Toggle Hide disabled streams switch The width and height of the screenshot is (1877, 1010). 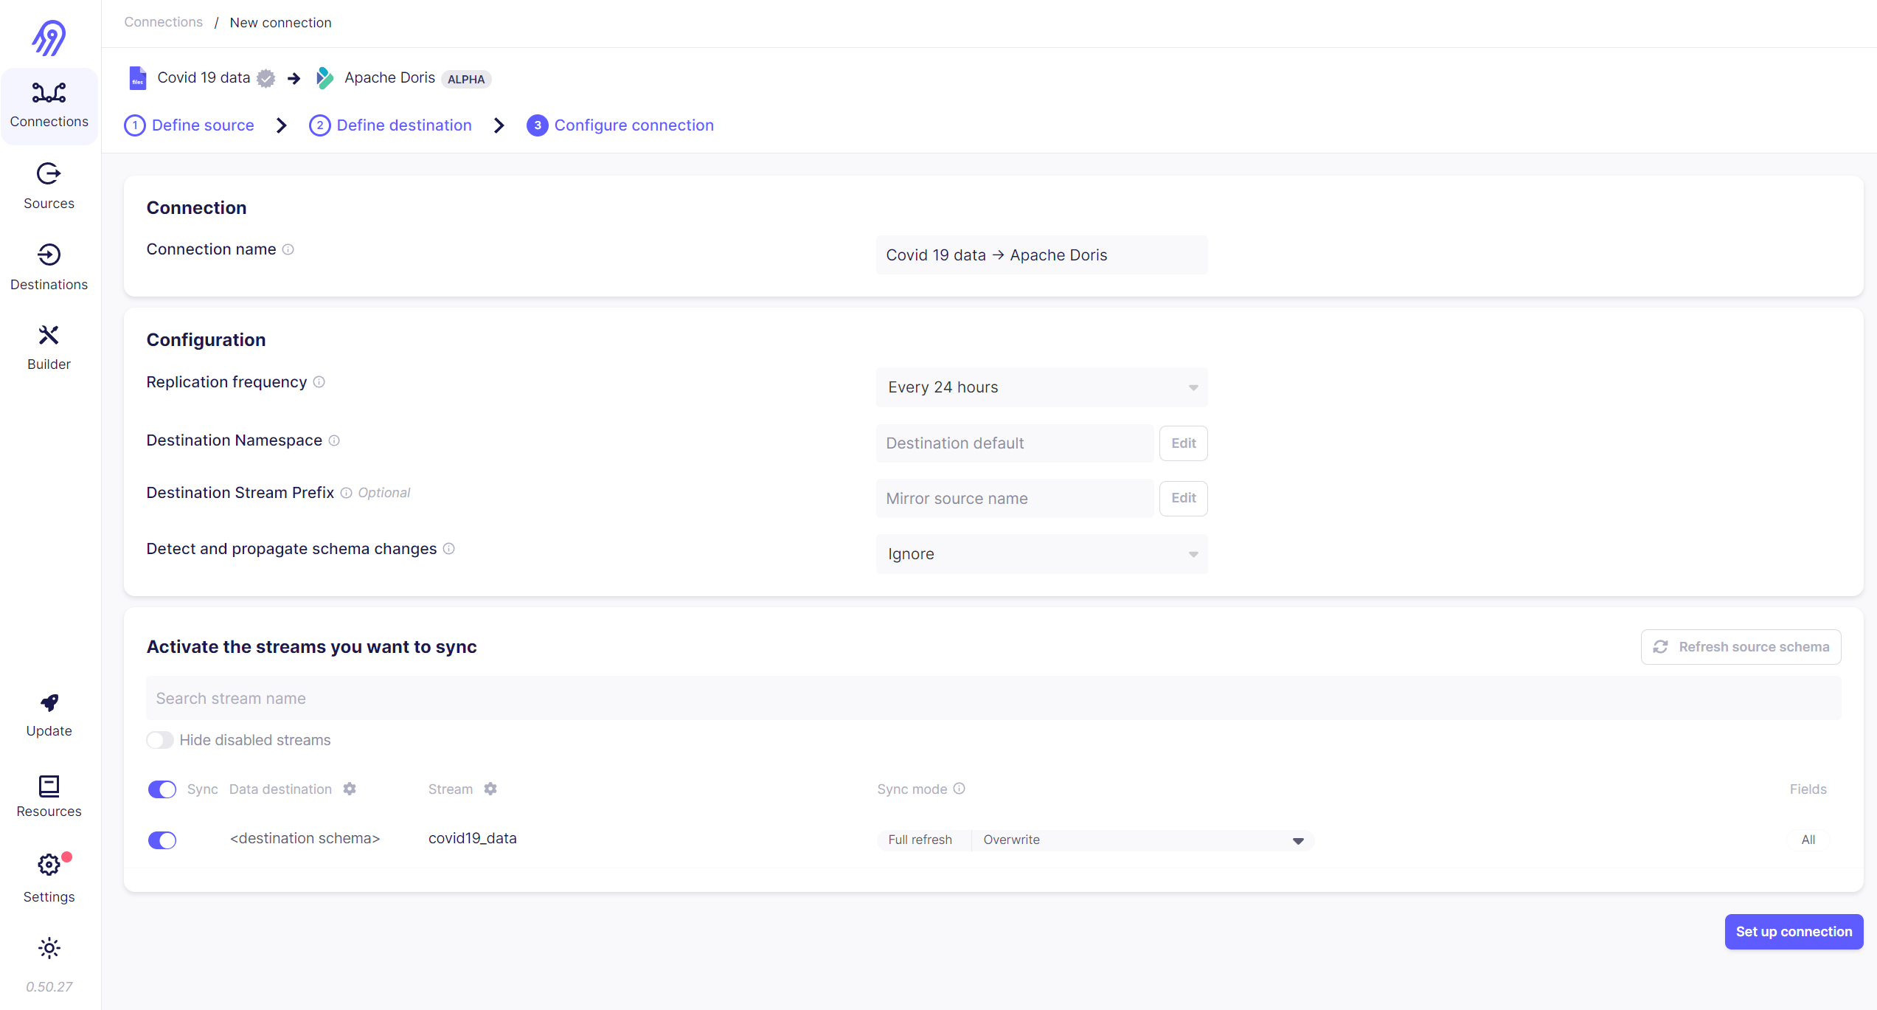point(160,740)
